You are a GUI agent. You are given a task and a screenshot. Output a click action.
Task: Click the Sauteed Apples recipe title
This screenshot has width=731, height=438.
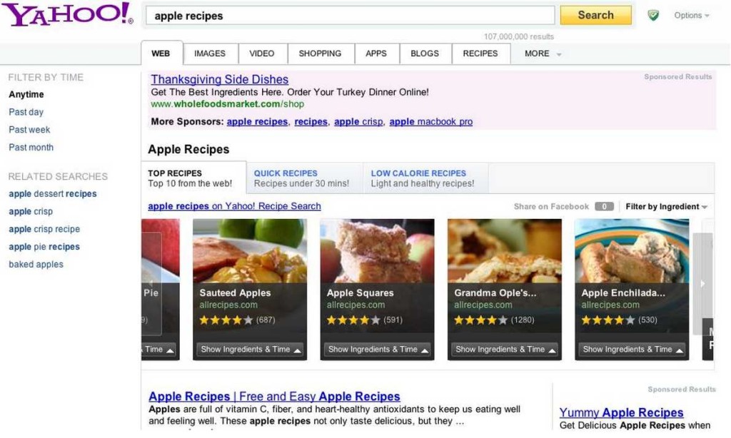[236, 293]
